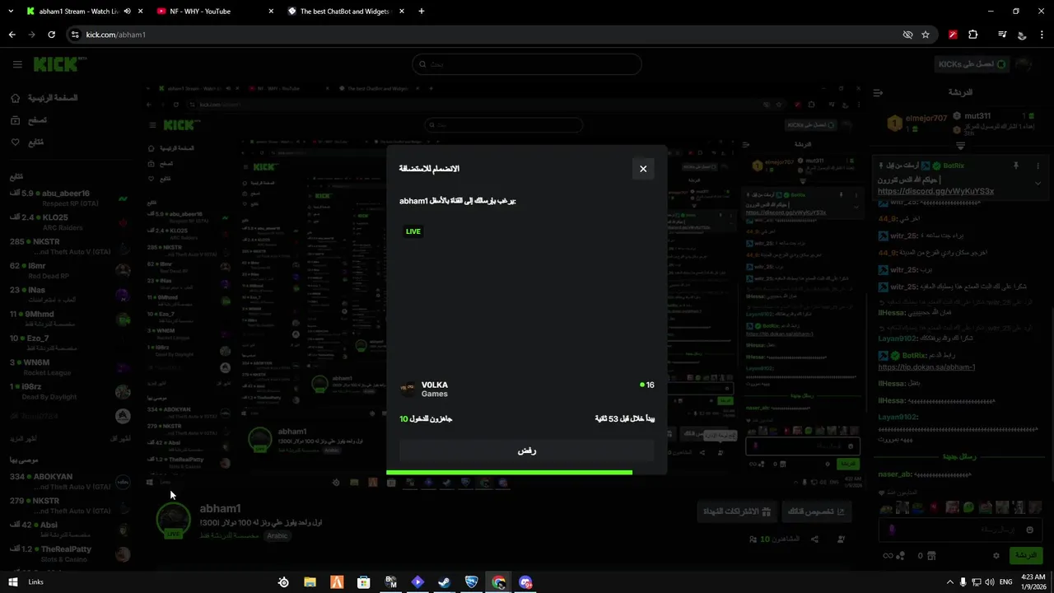The width and height of the screenshot is (1054, 593).
Task: Open the profile avatar menu at top right
Action: click(x=1024, y=64)
